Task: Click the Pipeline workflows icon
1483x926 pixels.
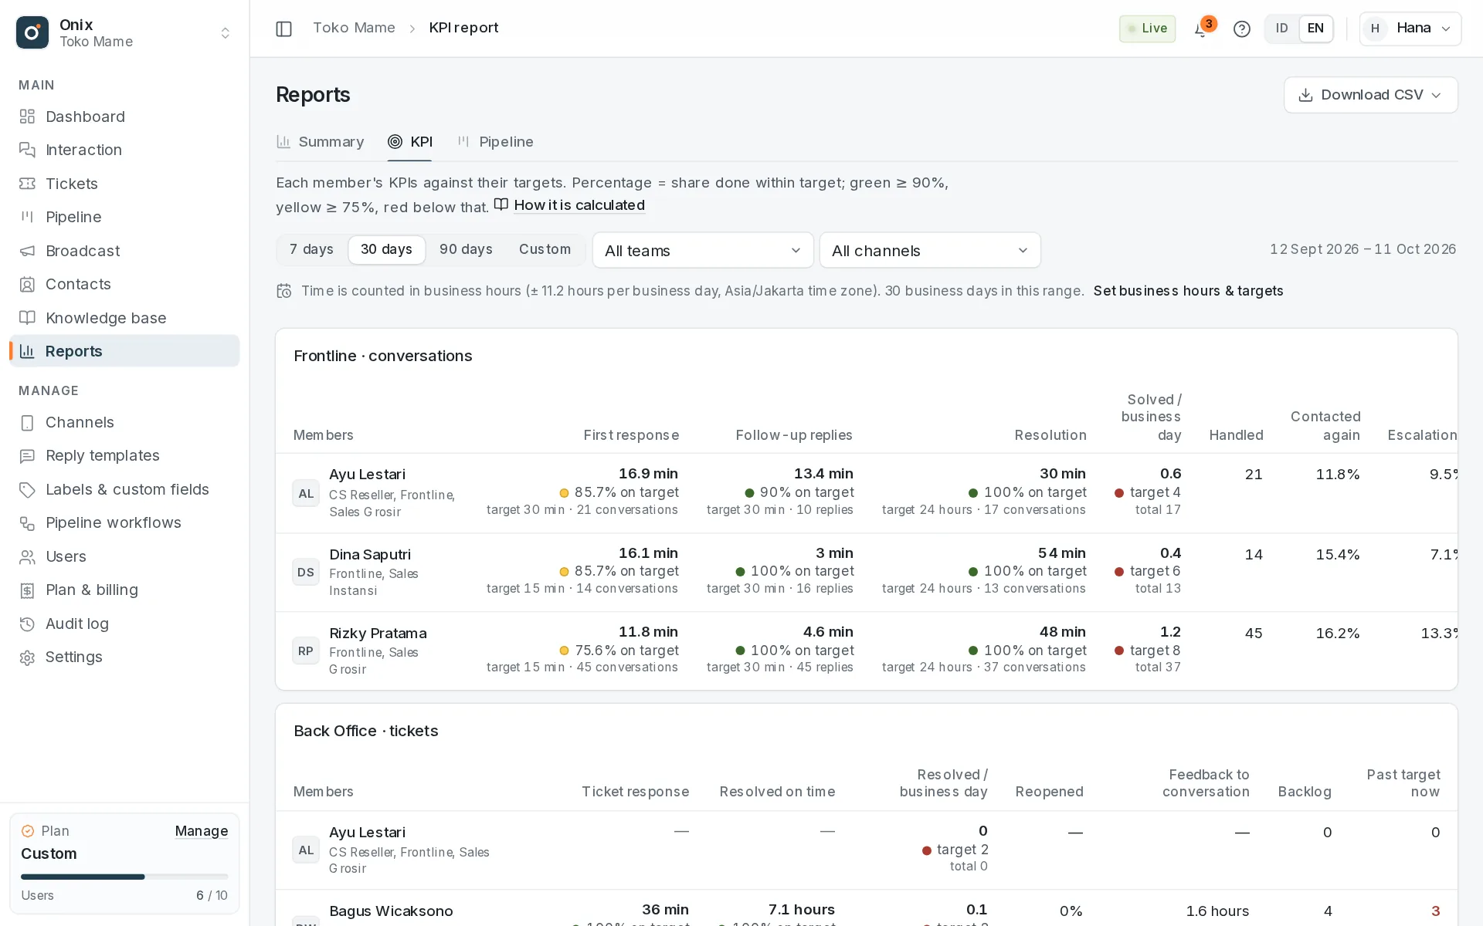Action: [x=28, y=522]
